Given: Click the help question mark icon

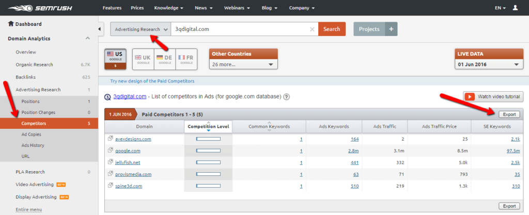Looking at the screenshot, I should point(286,97).
